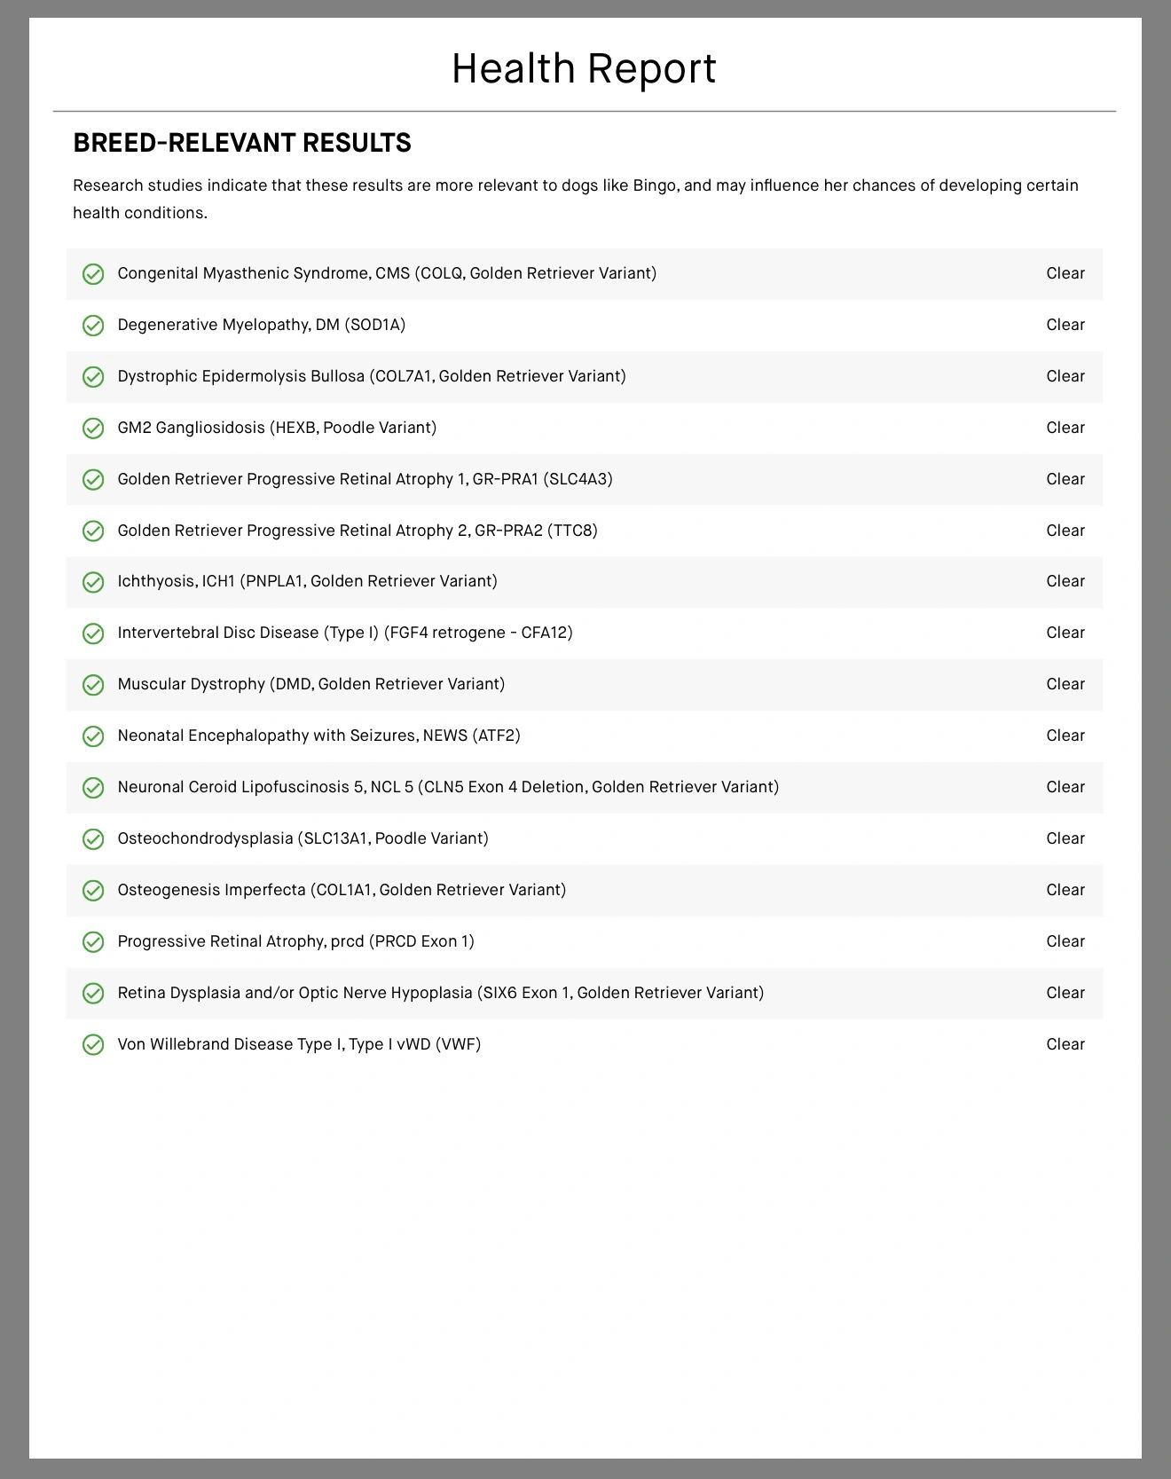1171x1479 pixels.
Task: Click the check icon beside GM2 Gangliosidosis
Action: (x=93, y=429)
